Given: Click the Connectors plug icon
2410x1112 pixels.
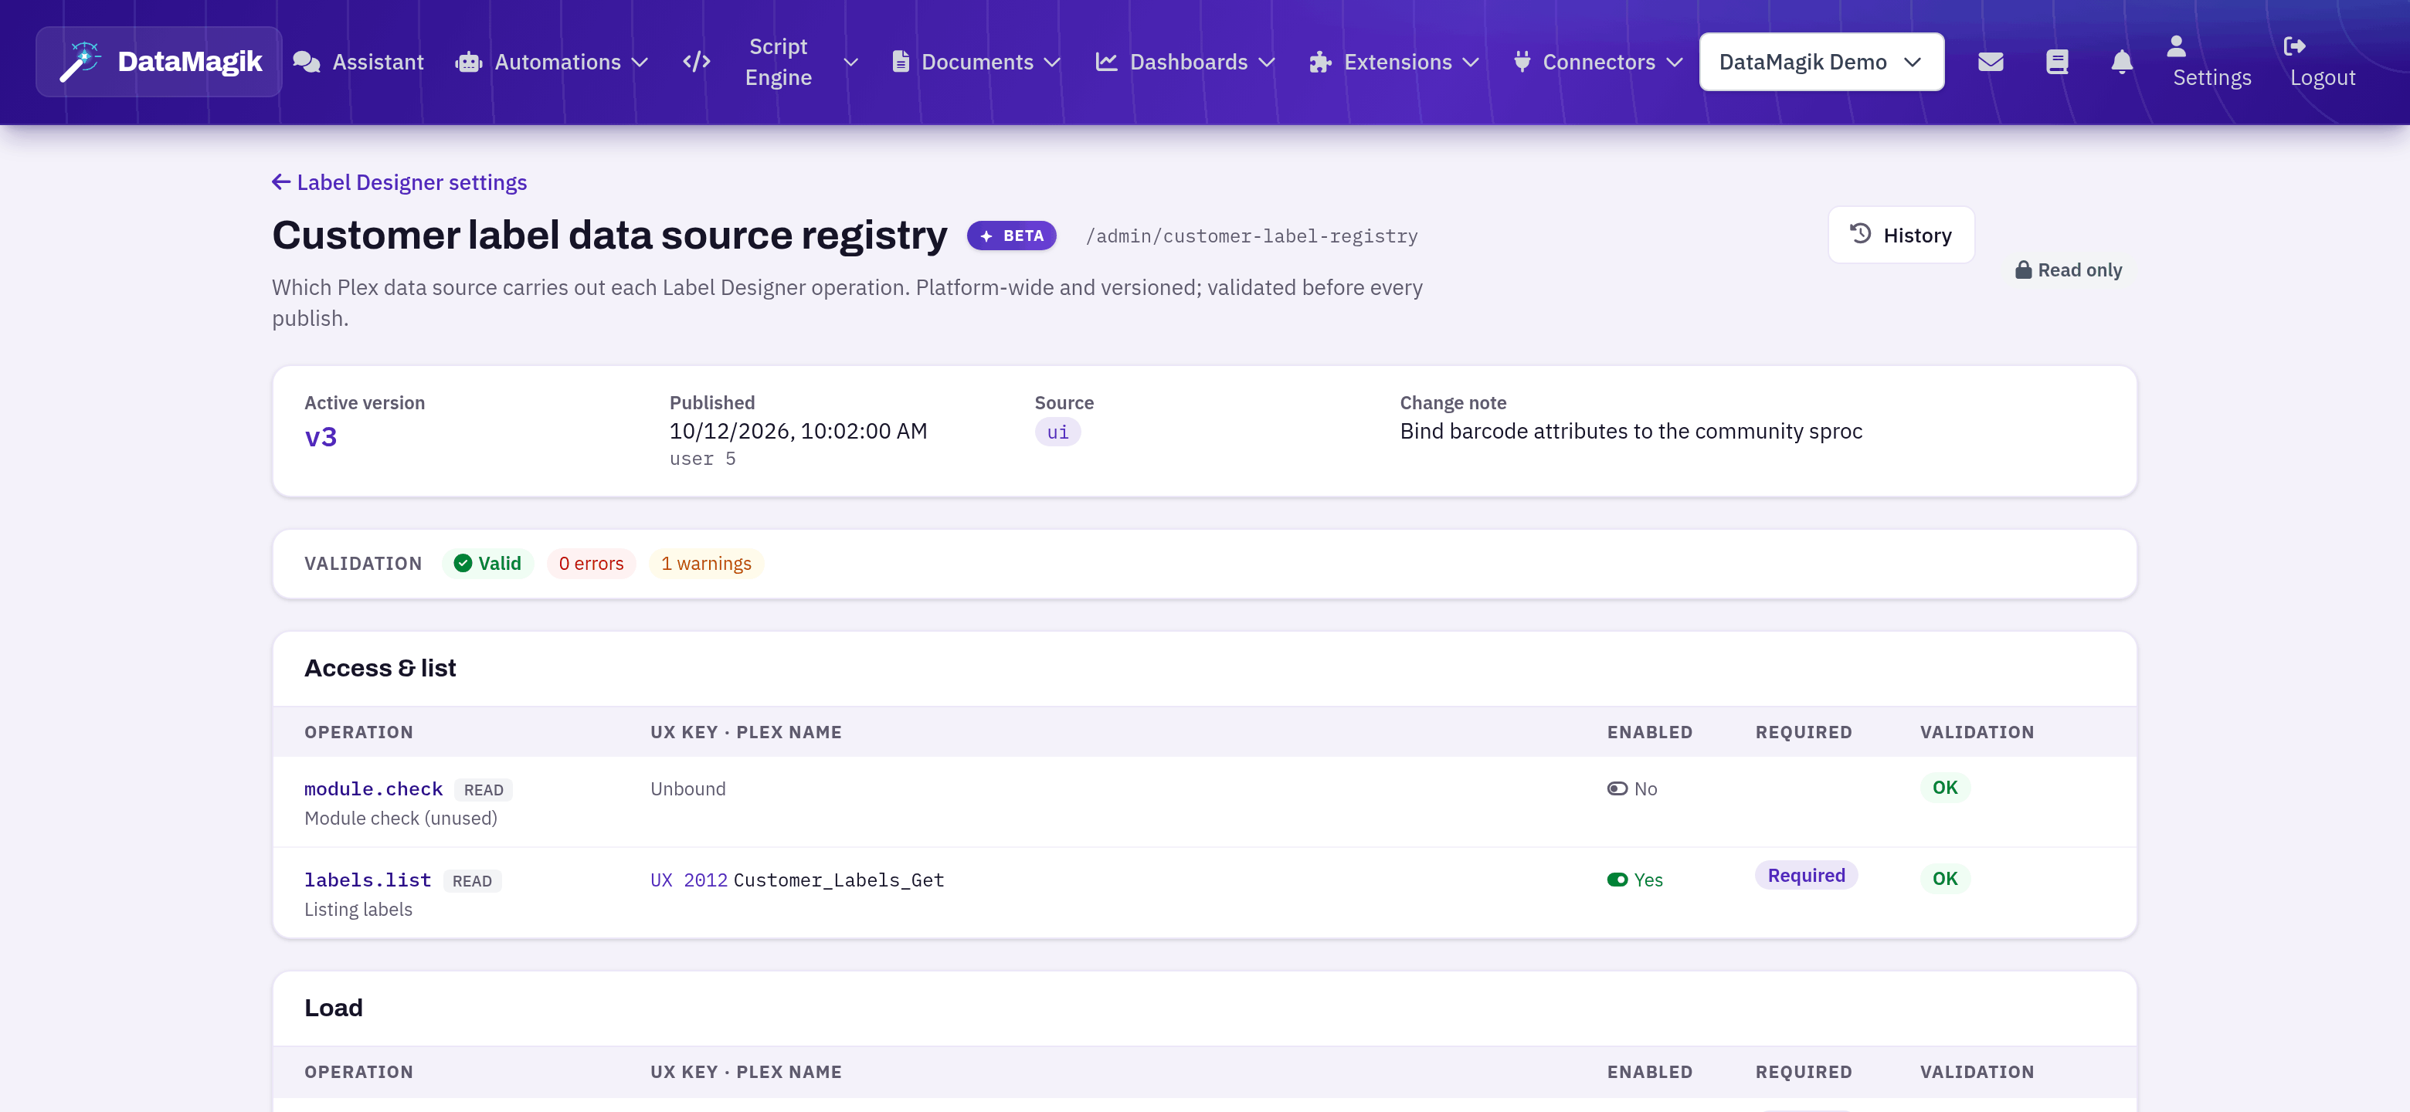Looking at the screenshot, I should pos(1522,62).
